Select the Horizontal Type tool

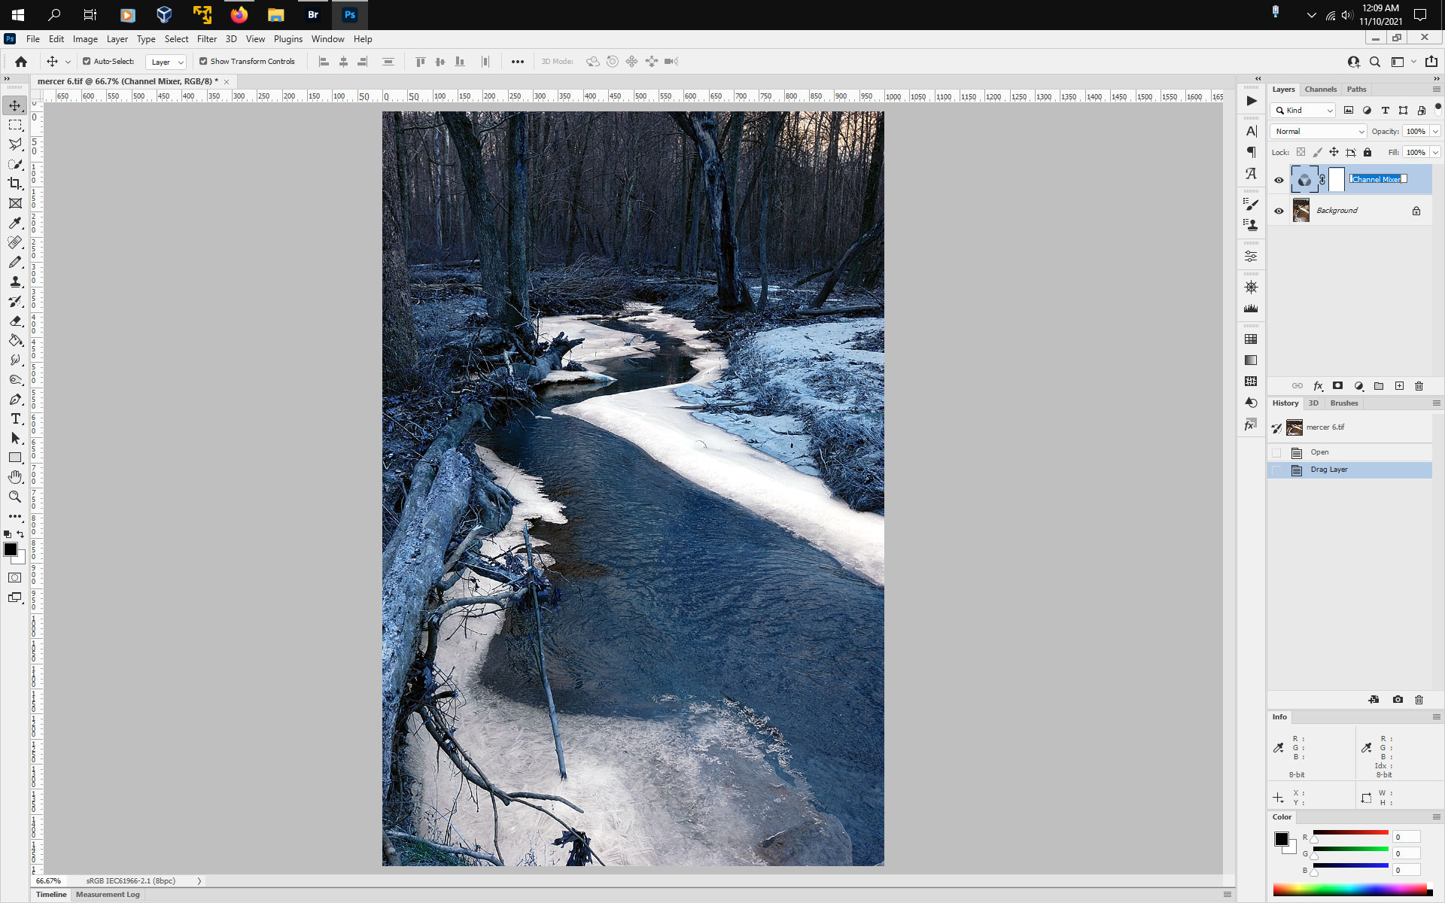click(x=15, y=418)
